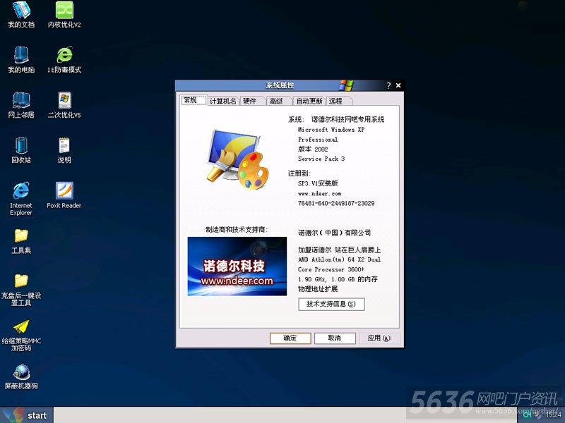Select the IE防毒模式 desktop icon
Image resolution: width=565 pixels, height=423 pixels.
[64, 60]
